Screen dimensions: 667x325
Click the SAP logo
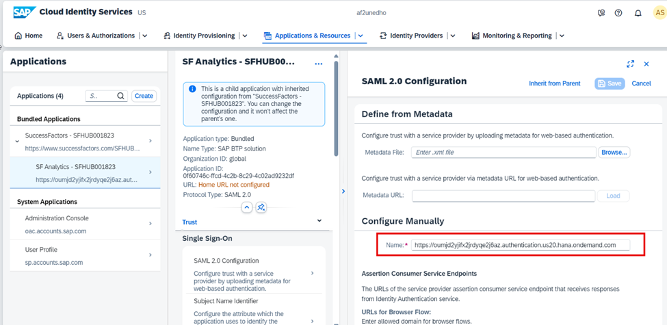point(24,12)
